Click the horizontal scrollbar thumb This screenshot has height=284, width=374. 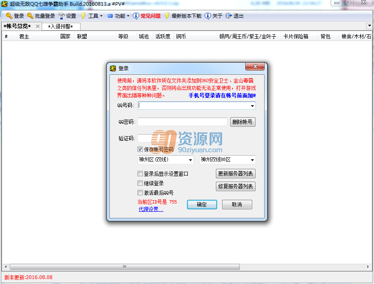tap(125, 267)
